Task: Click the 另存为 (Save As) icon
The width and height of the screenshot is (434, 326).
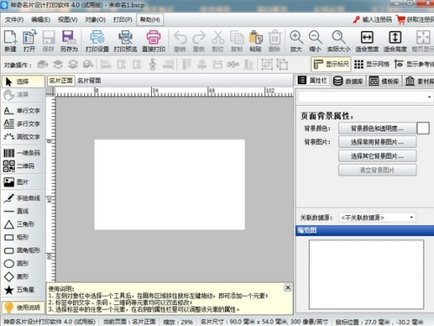Action: [69, 41]
